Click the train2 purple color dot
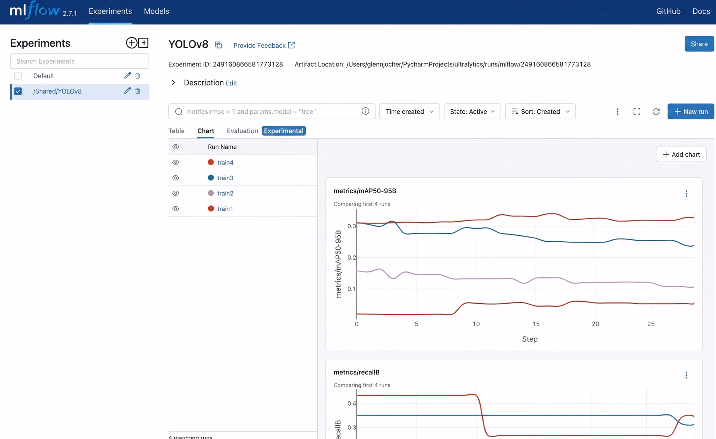 click(211, 193)
